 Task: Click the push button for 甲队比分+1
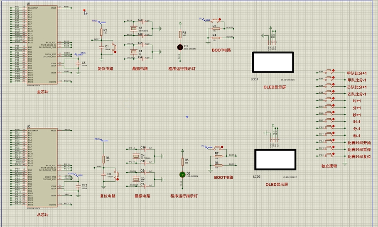tap(329, 71)
